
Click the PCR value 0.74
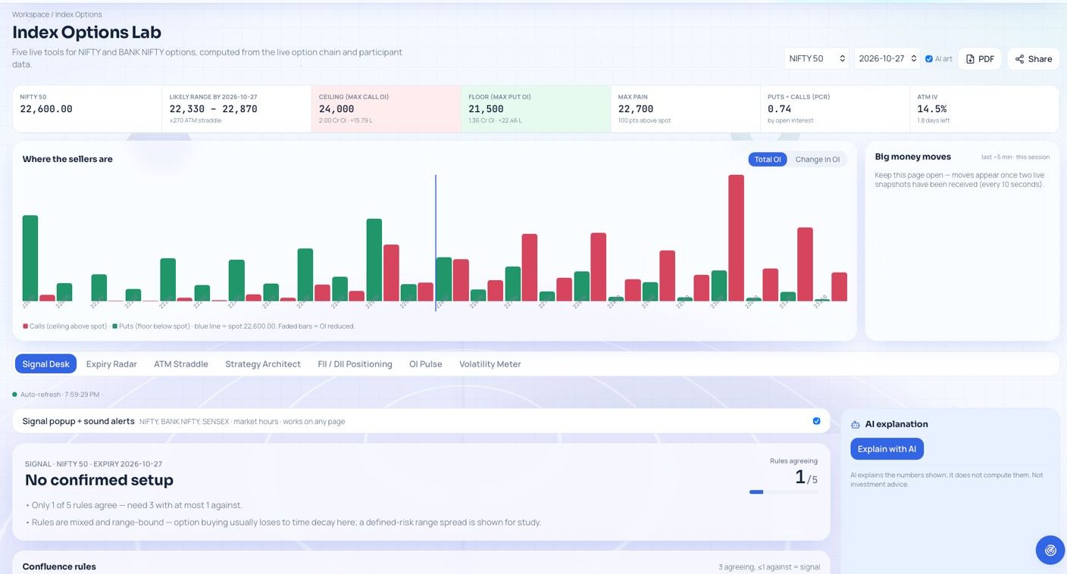(780, 109)
